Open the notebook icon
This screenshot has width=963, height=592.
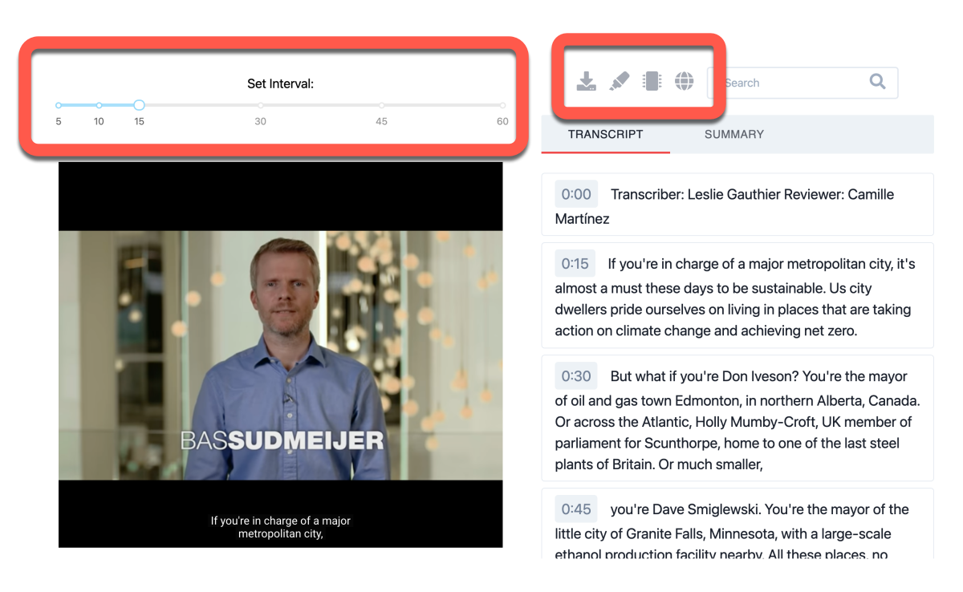point(652,81)
